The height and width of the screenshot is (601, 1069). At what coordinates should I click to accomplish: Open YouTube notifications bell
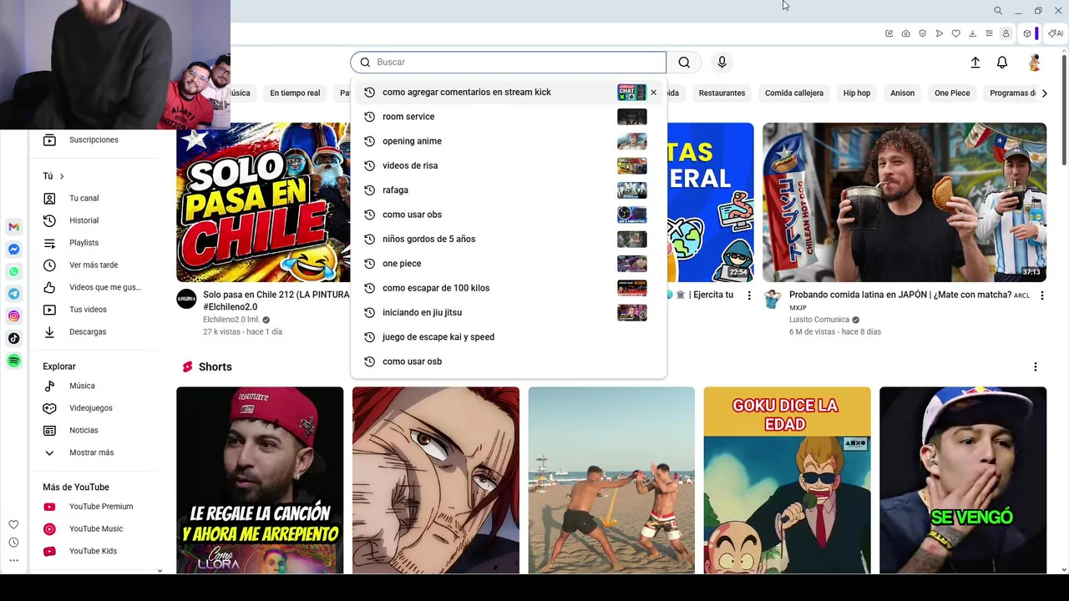click(x=1002, y=62)
